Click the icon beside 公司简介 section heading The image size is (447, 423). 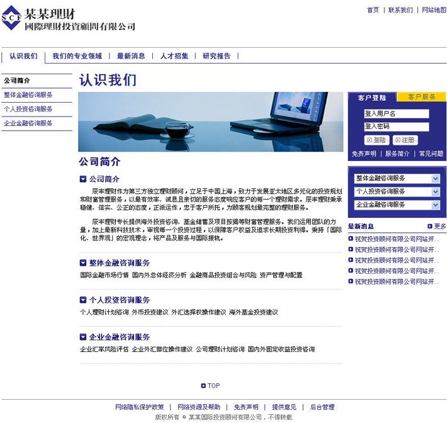point(83,179)
